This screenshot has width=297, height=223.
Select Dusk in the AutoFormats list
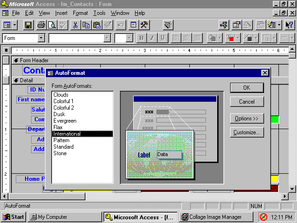(82, 114)
